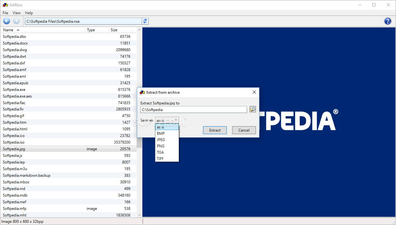Screen dimensions: 396x225
Task: Choose the 'as is' option in list
Action: [x=167, y=127]
